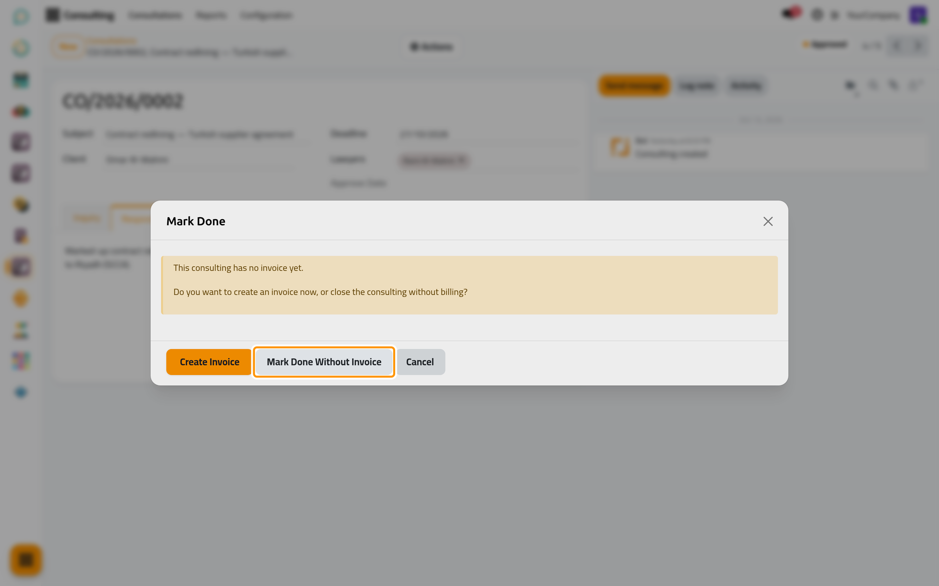
Task: Click the blurred CO/2026/0002 record heading
Action: (x=123, y=101)
